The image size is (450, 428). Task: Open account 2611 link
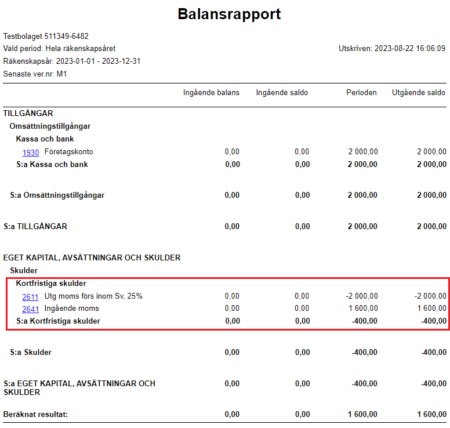[30, 296]
